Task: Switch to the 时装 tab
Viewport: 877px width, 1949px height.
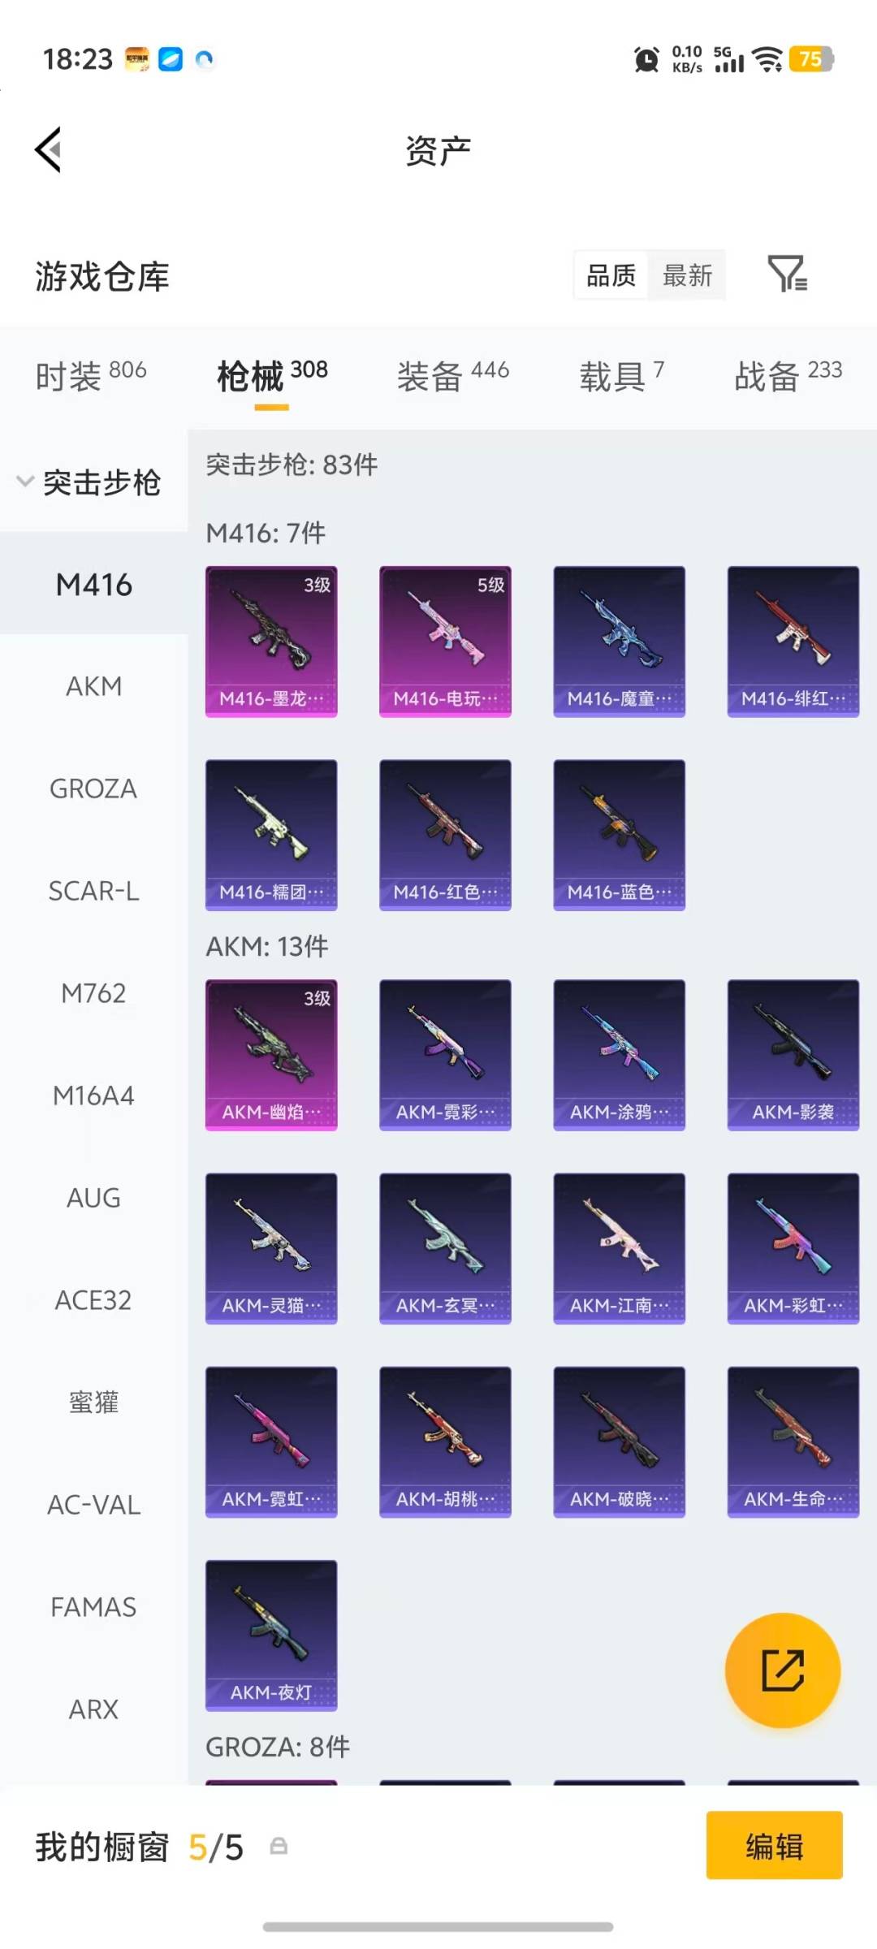Action: click(91, 376)
